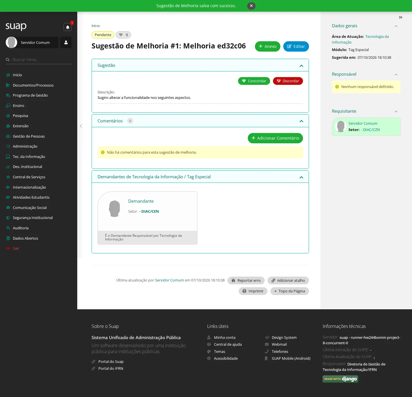
Task: Open the notifications bell icon
Action: (68, 27)
